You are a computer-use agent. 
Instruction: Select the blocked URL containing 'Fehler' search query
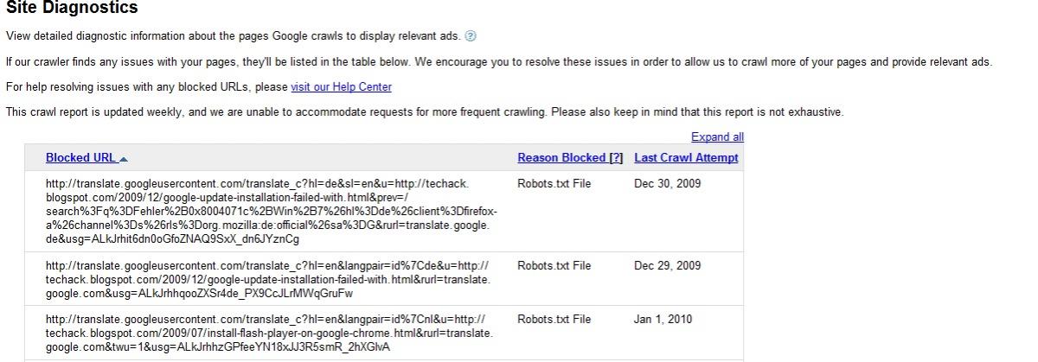pos(272,212)
